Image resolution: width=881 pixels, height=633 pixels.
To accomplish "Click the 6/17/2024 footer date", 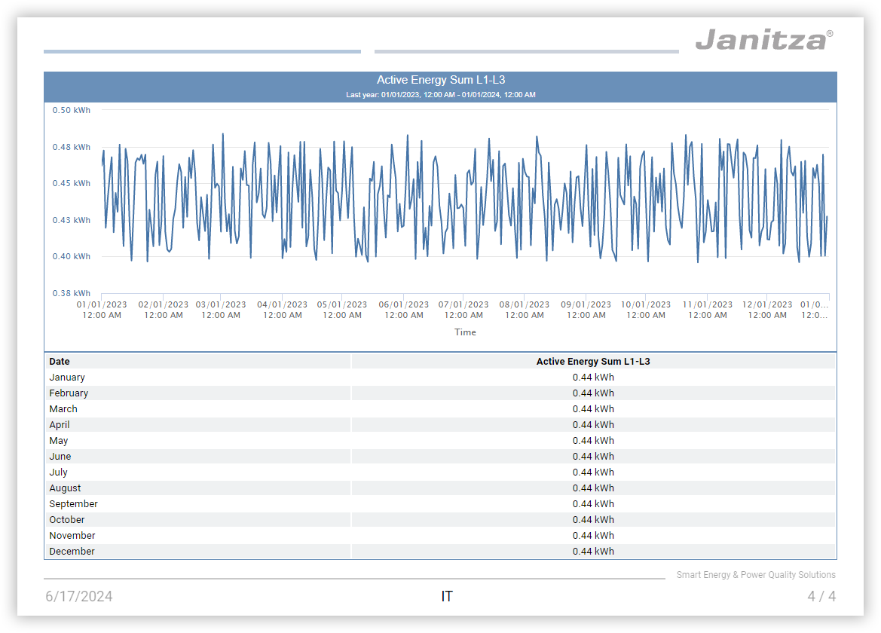I will pos(79,597).
